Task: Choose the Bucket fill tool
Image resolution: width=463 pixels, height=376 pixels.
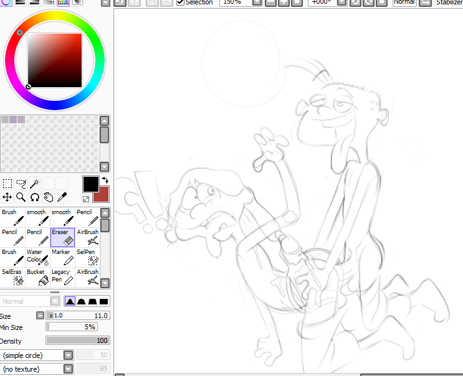Action: pos(36,277)
